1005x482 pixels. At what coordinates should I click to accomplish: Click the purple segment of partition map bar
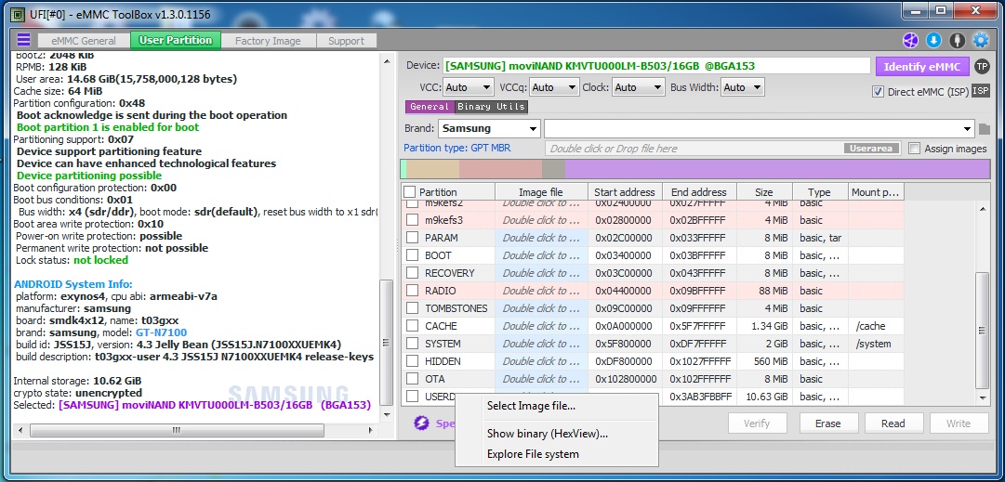[777, 169]
